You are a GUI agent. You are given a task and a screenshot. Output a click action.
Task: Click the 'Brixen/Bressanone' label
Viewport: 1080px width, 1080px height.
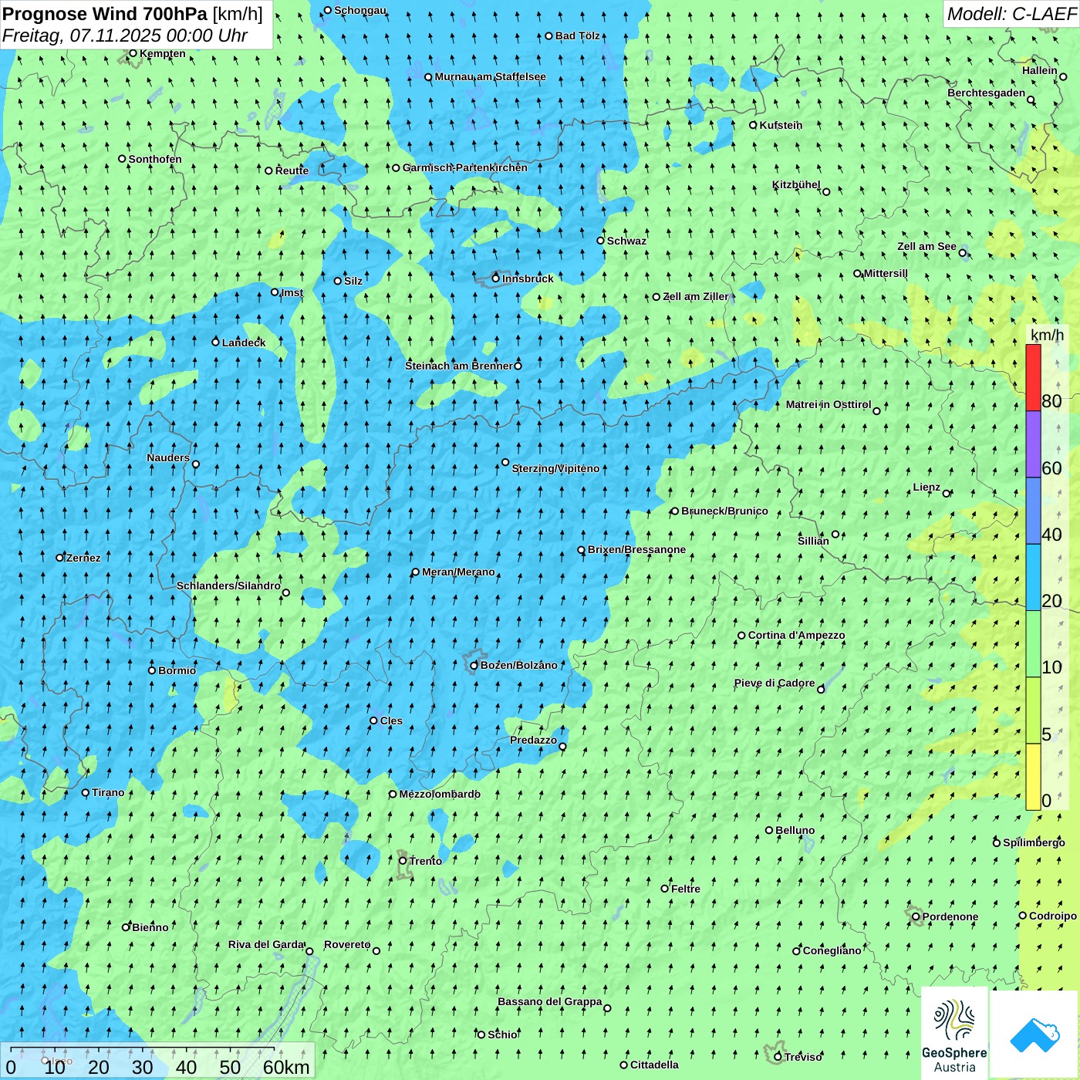point(636,549)
